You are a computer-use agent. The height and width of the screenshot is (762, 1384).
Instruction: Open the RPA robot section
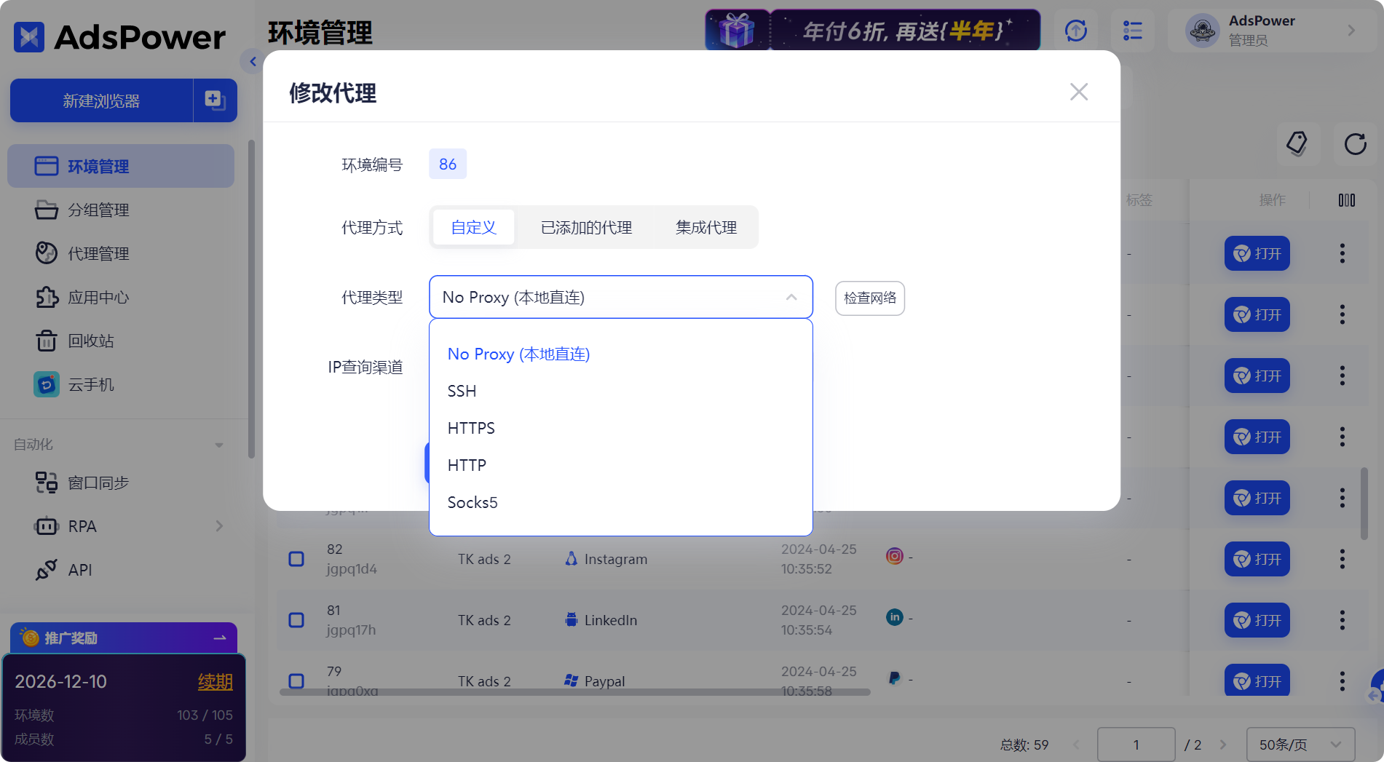click(82, 525)
